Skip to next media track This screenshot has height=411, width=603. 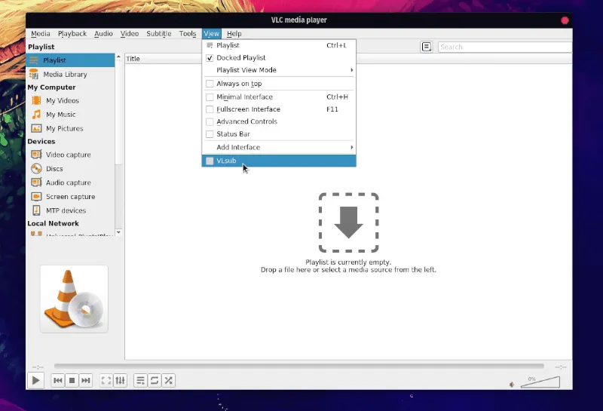tap(86, 381)
